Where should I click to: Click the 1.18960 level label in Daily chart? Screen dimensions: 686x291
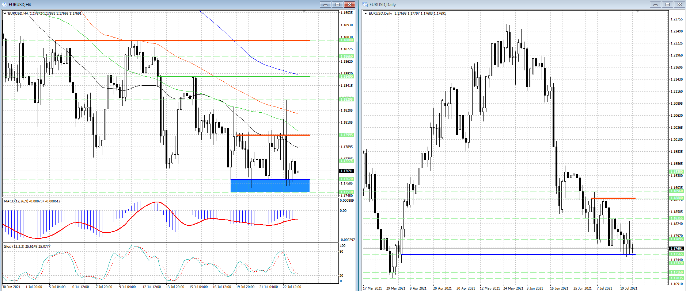(677, 191)
